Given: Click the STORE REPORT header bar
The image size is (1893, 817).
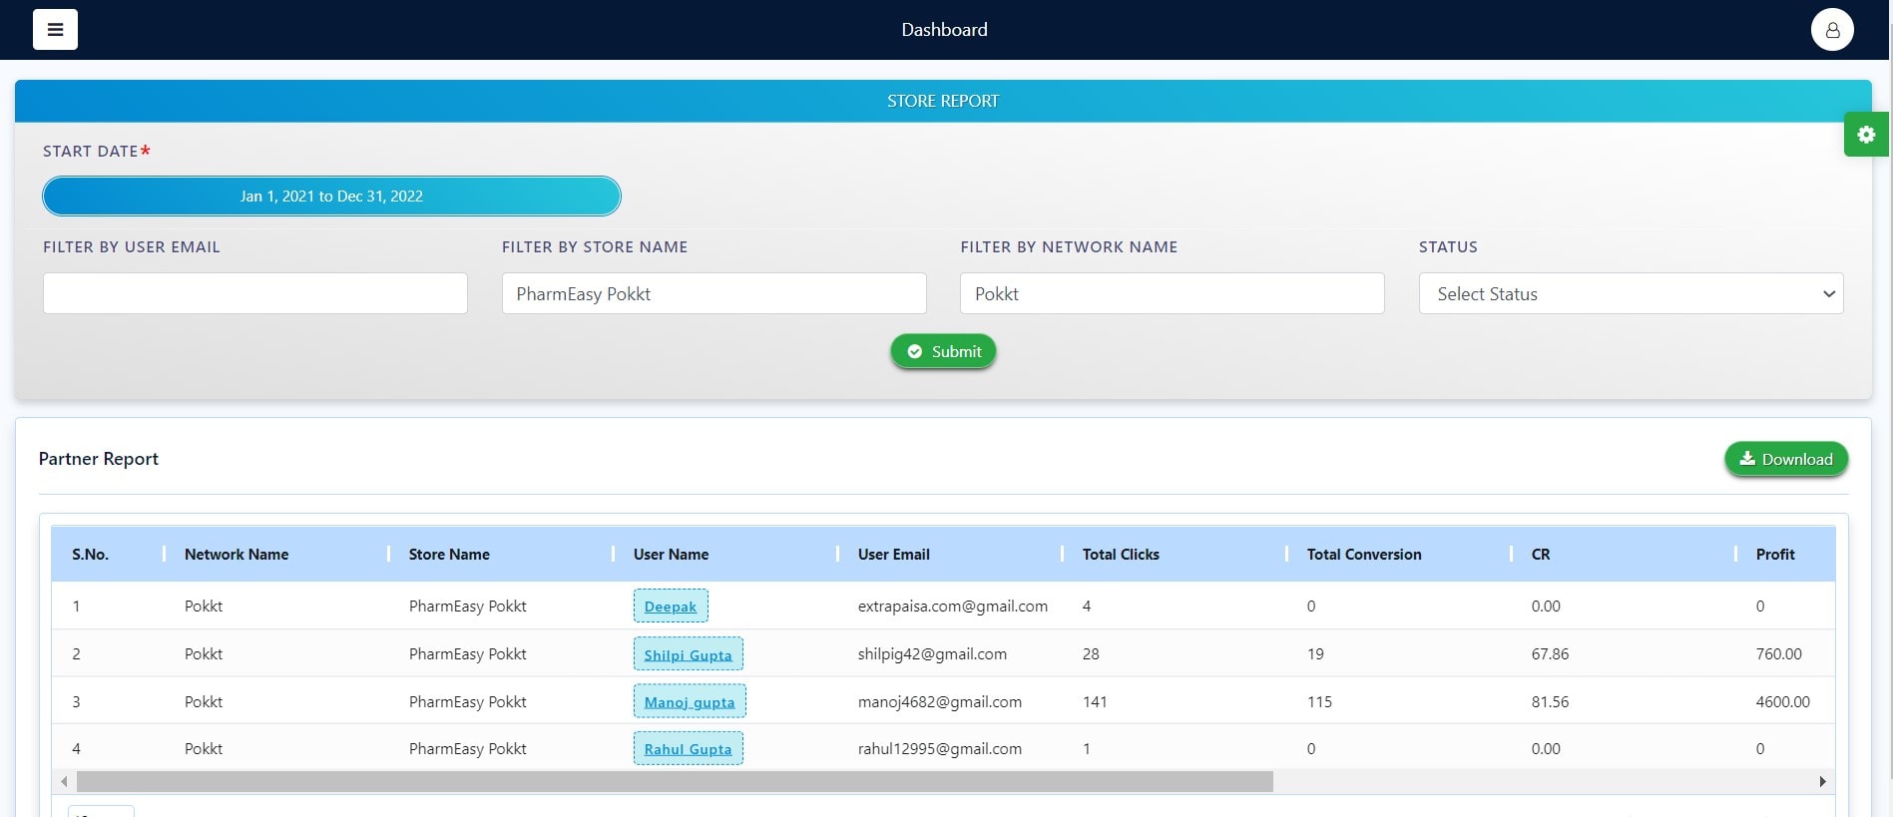Looking at the screenshot, I should [943, 101].
